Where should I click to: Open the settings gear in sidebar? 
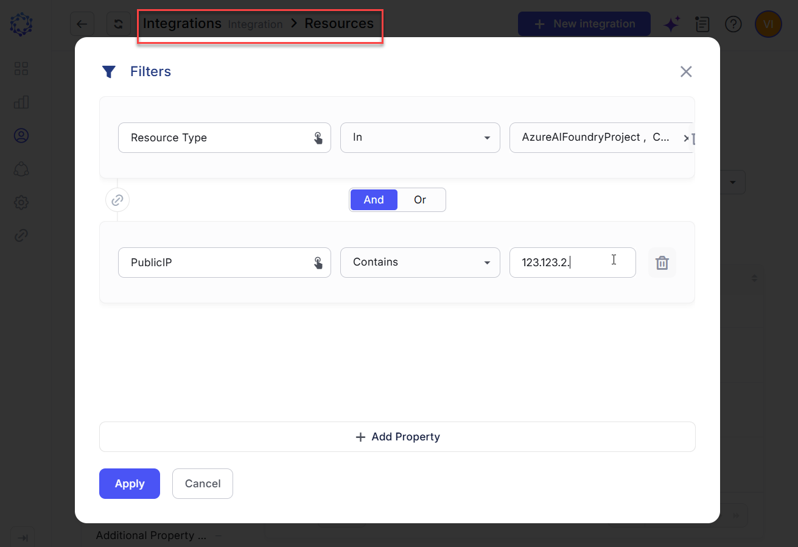21,202
